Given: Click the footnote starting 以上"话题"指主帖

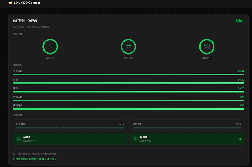Looking at the screenshot, I should coord(35,154).
